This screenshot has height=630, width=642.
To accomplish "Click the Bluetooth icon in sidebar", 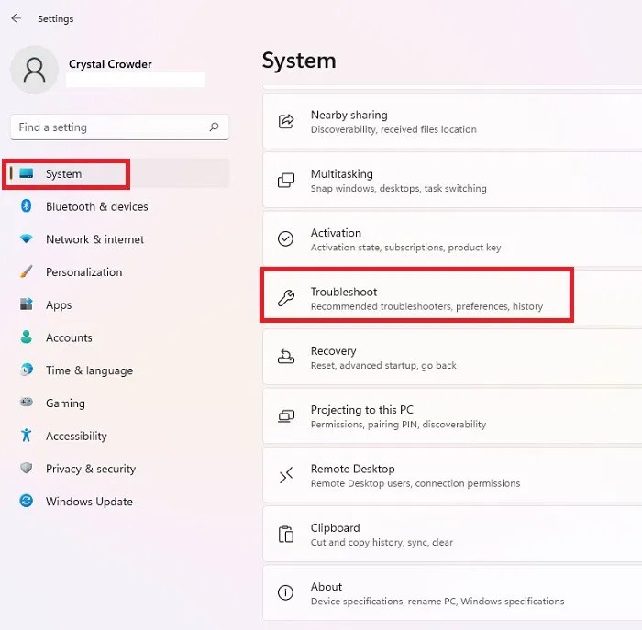I will point(27,206).
